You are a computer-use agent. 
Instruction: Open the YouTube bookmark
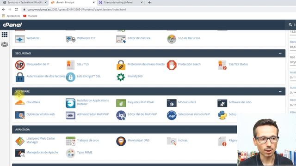point(30,16)
